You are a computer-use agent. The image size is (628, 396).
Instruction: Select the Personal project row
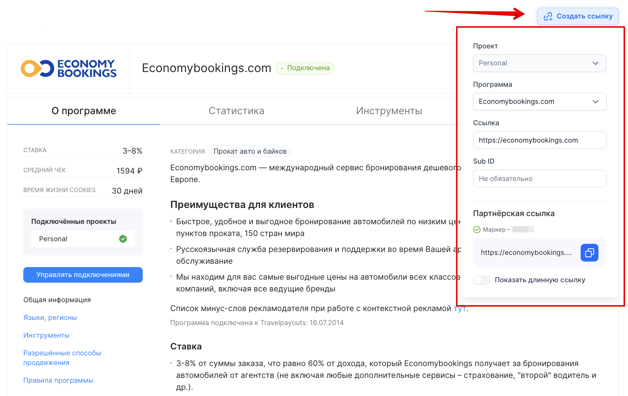click(83, 239)
